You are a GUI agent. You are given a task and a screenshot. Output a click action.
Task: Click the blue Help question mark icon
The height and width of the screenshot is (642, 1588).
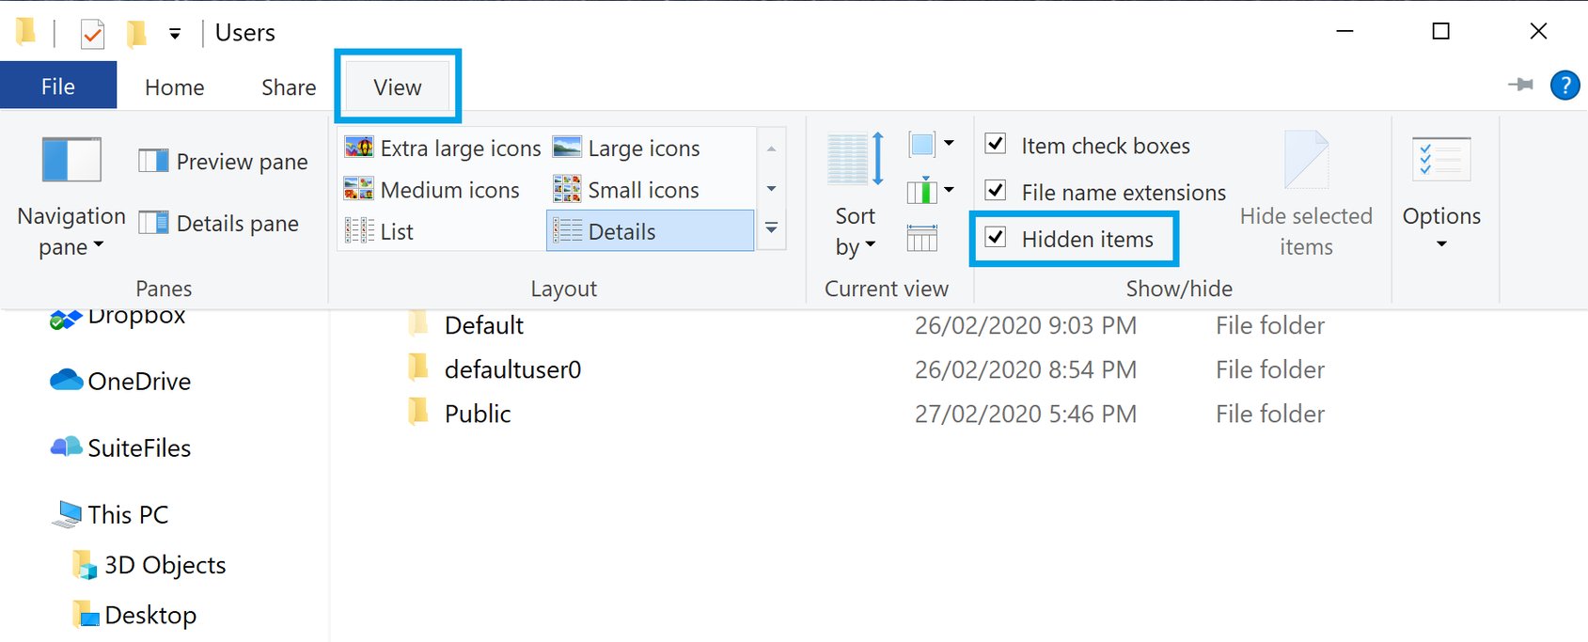coord(1564,86)
